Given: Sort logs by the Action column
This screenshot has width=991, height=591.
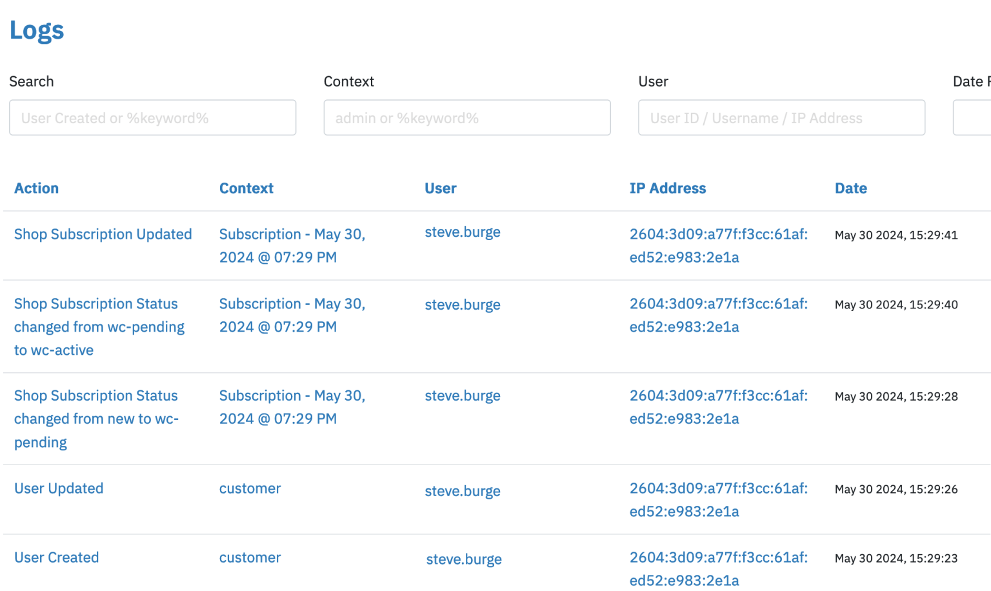Looking at the screenshot, I should [36, 188].
